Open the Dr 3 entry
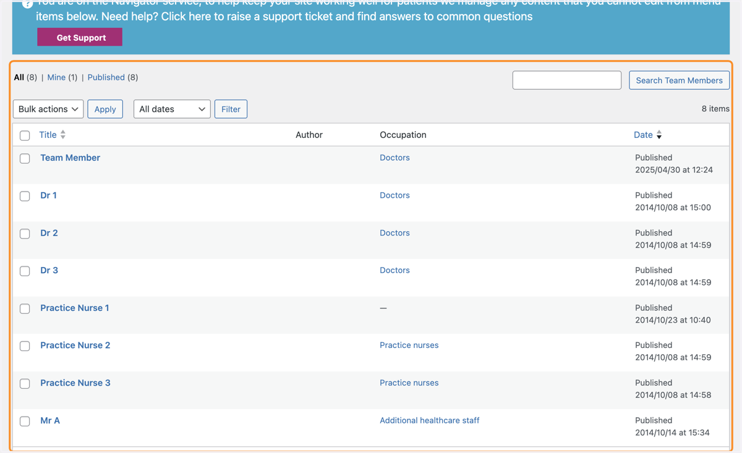Viewport: 742px width, 453px height. pyautogui.click(x=49, y=270)
